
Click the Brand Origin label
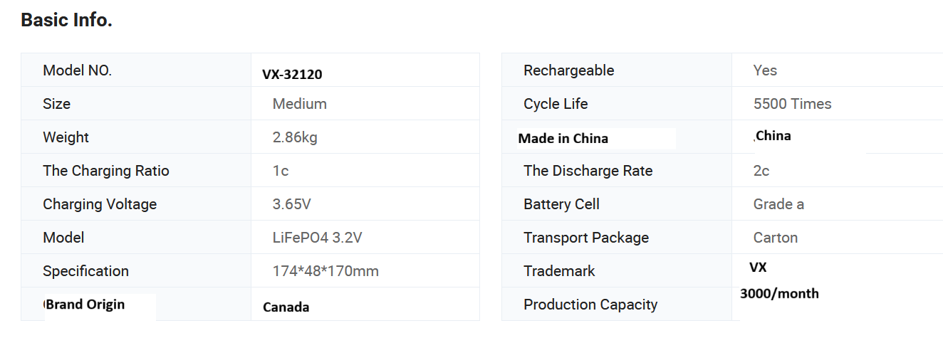(86, 305)
